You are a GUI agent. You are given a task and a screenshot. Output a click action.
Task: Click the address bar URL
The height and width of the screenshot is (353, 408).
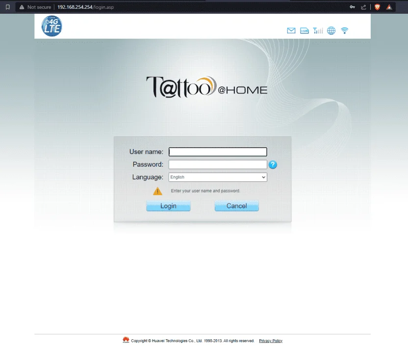86,7
